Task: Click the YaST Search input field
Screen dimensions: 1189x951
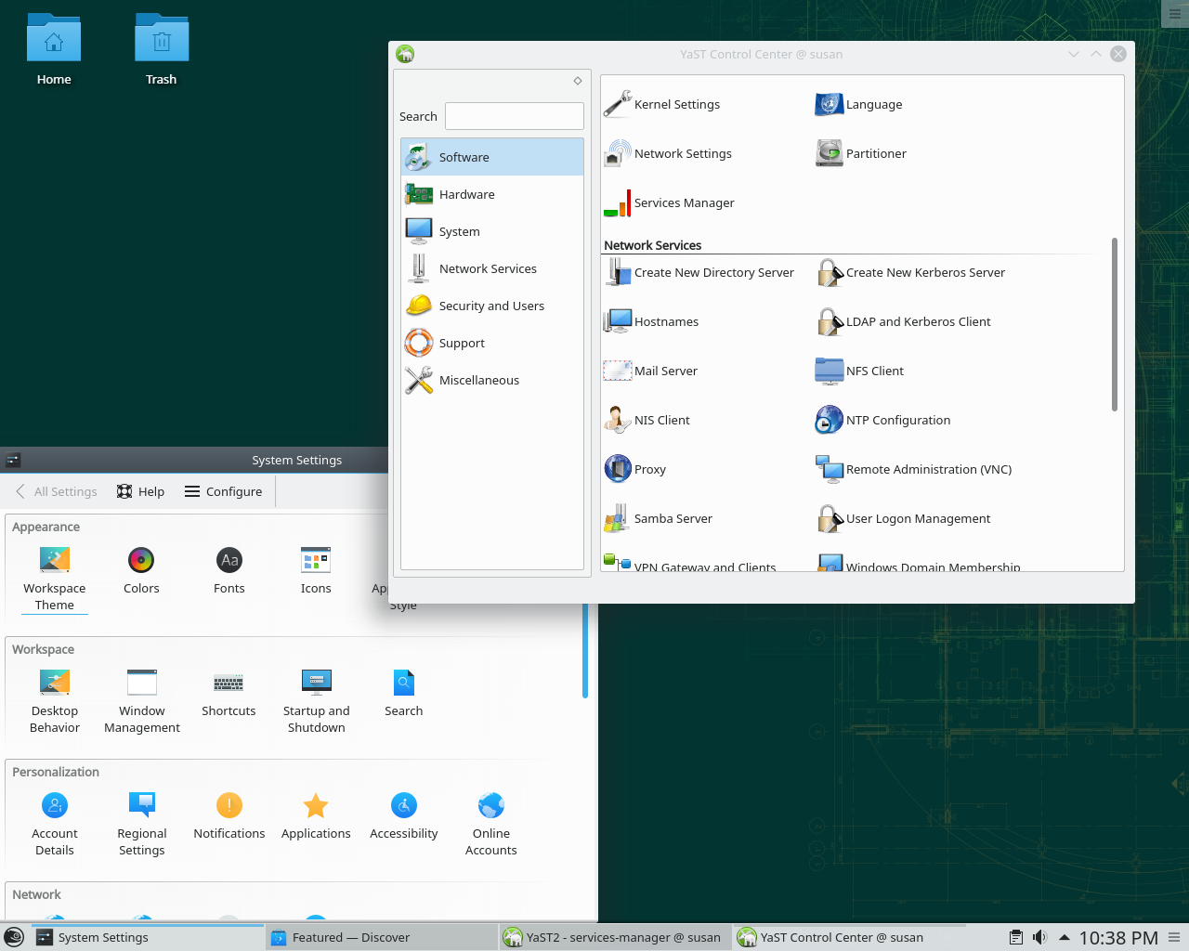Action: tap(515, 116)
